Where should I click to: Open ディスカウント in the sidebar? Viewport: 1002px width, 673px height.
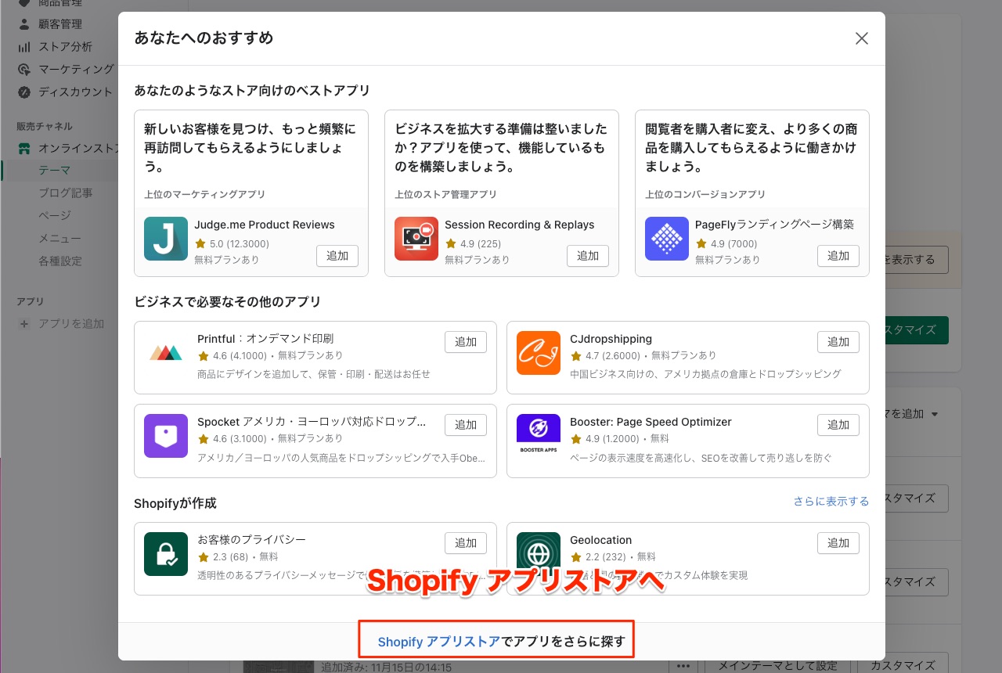pos(76,92)
